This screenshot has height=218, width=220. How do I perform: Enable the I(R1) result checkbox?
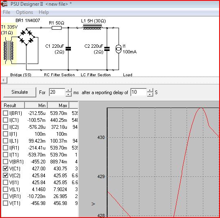[5, 148]
